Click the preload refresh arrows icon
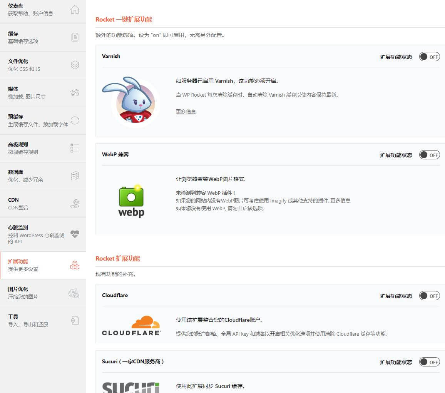Screen dimensions: 445x393 point(75,120)
